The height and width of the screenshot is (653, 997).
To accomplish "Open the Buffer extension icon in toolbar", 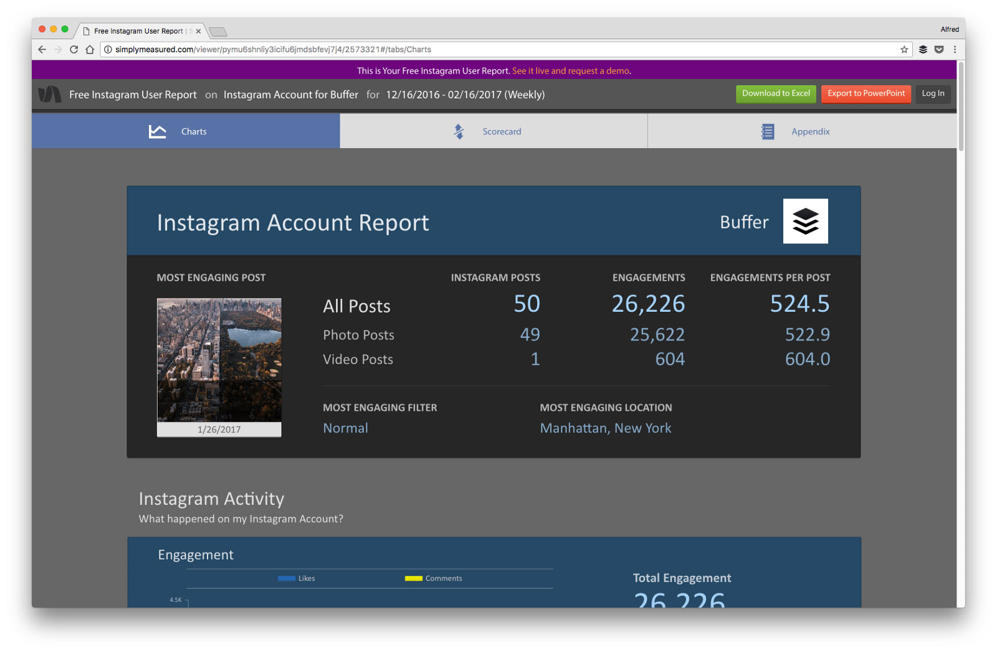I will tap(923, 50).
